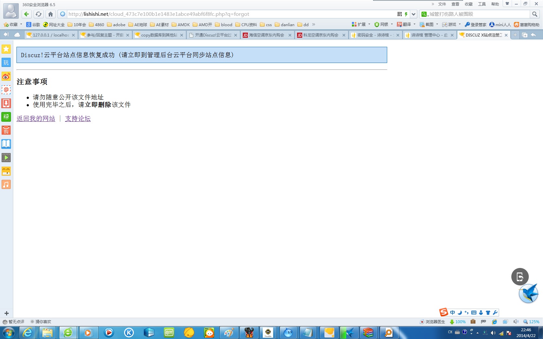The width and height of the screenshot is (543, 339).
Task: Open the 购 shopping sidebar icon
Action: point(6,130)
